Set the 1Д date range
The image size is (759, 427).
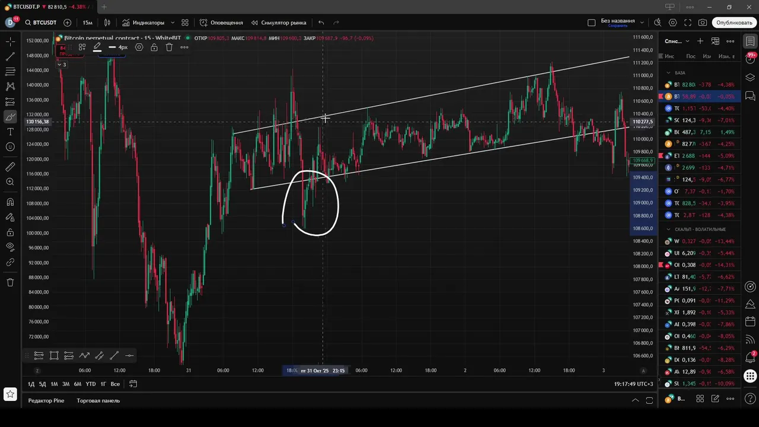point(31,384)
